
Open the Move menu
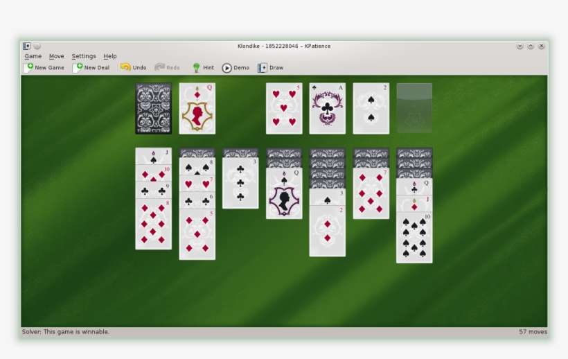click(x=57, y=56)
